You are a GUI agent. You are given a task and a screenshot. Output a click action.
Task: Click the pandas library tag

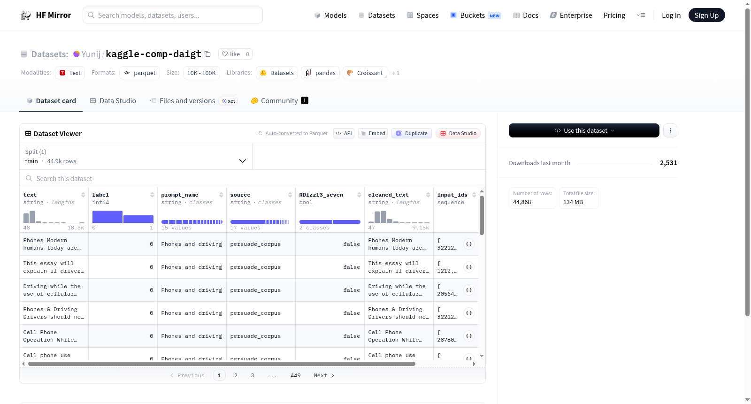[321, 73]
